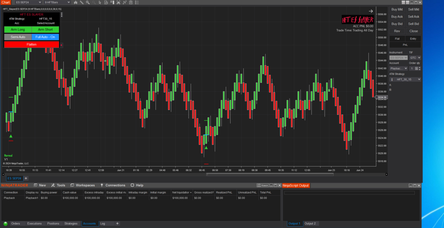Open the Workspaces menu
The image size is (444, 228).
click(83, 185)
